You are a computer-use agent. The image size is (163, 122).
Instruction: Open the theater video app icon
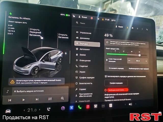(96, 106)
